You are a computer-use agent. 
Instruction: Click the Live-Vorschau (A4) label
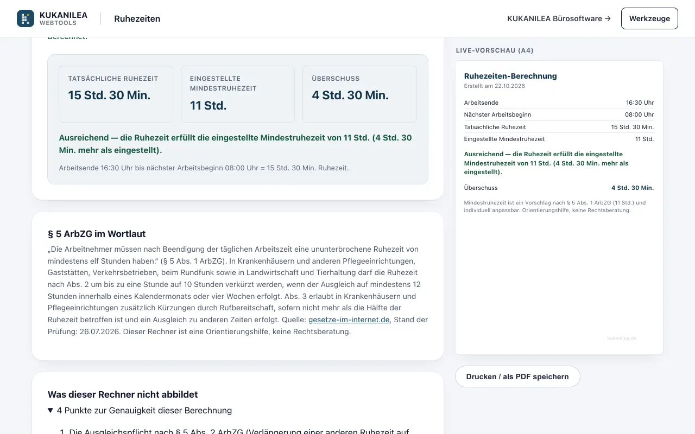click(495, 50)
